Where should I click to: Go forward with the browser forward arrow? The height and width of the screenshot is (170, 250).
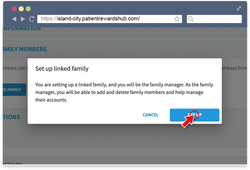tap(23, 19)
